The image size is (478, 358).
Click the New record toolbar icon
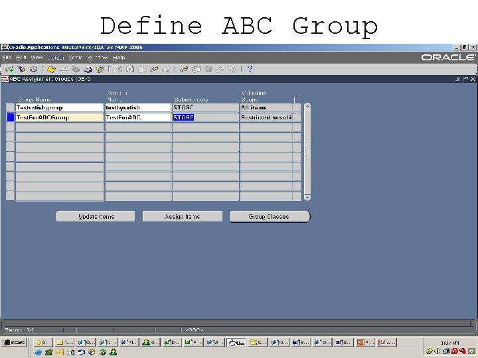pos(9,70)
